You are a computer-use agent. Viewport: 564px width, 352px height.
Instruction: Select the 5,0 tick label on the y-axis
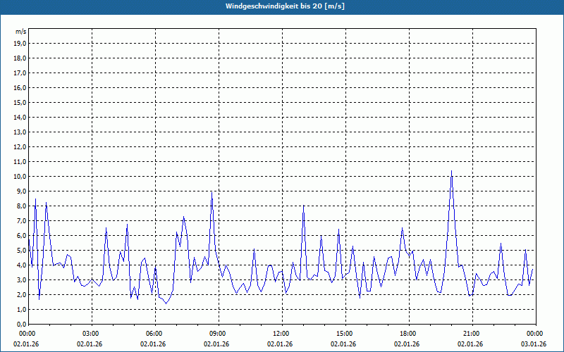tap(20, 250)
